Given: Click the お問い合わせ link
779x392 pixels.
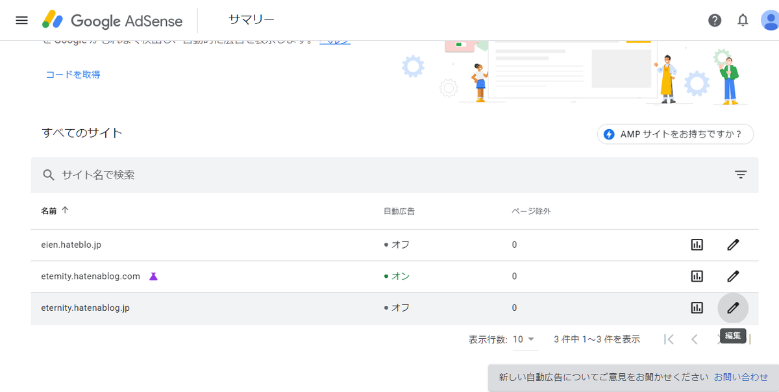Looking at the screenshot, I should coord(741,377).
